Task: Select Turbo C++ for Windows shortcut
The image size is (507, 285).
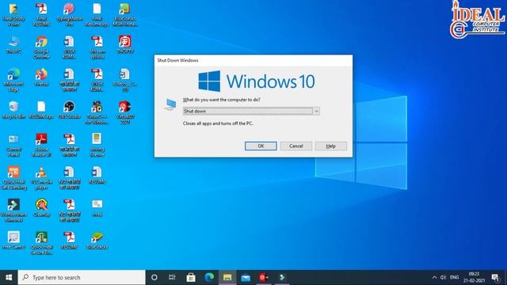Action: pos(97,112)
